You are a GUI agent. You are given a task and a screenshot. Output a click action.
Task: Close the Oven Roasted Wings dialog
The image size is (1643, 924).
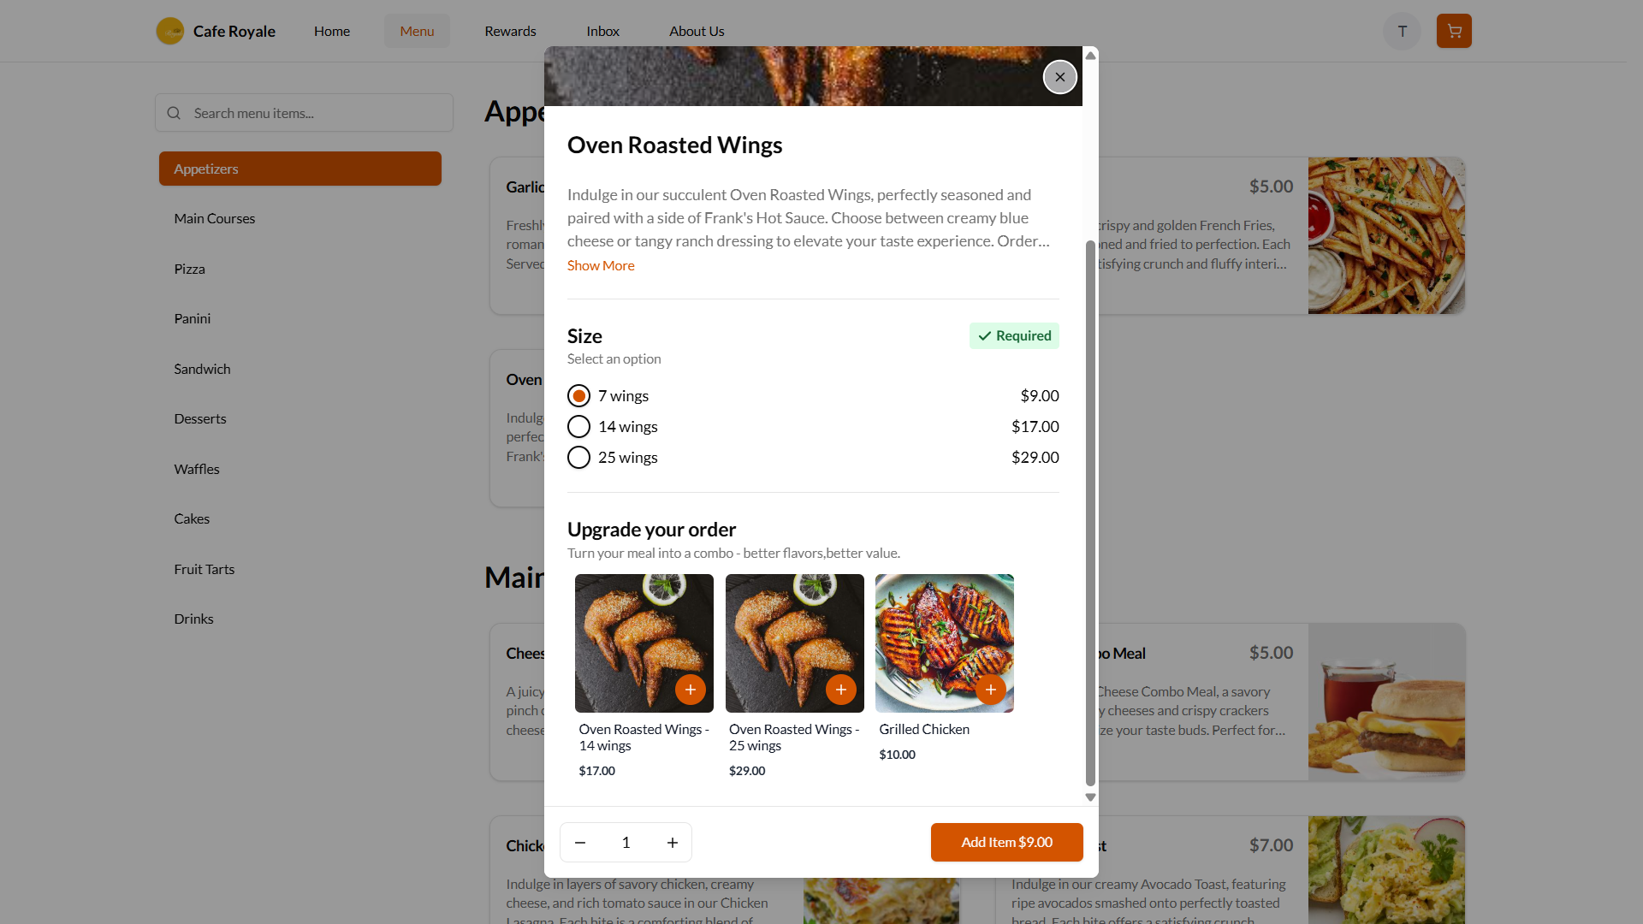1059,77
